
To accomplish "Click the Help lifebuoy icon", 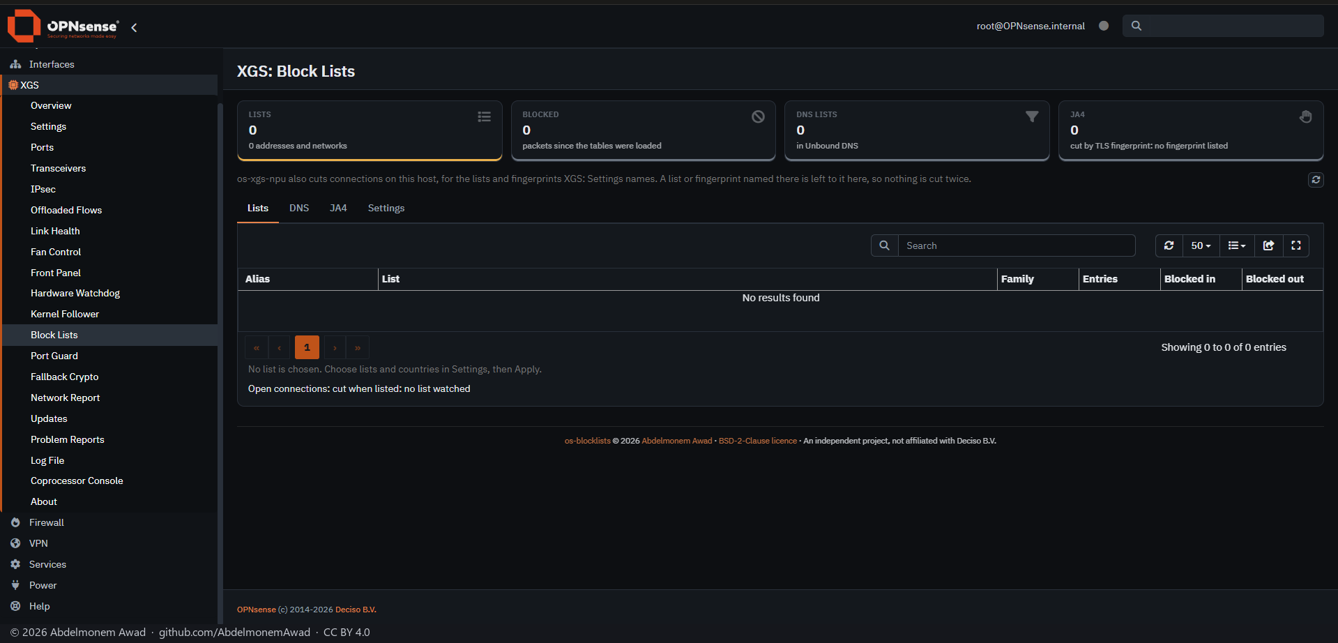I will [15, 606].
